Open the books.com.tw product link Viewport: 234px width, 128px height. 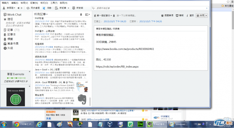coord(125,49)
